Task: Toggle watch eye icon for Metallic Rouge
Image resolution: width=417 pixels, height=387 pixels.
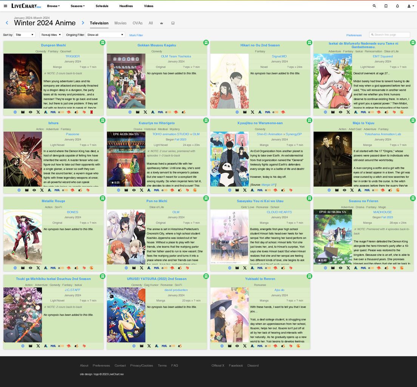Action: (31, 268)
